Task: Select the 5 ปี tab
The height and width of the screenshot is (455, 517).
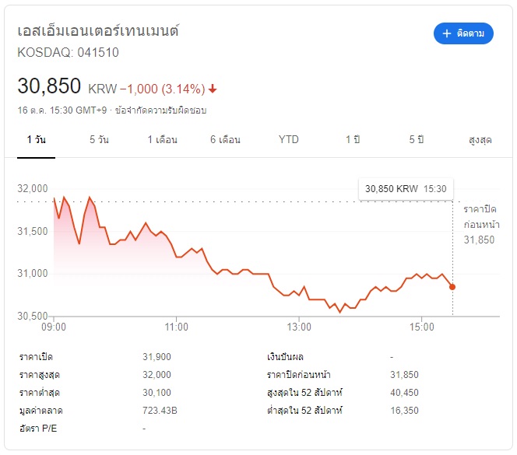Action: 416,140
